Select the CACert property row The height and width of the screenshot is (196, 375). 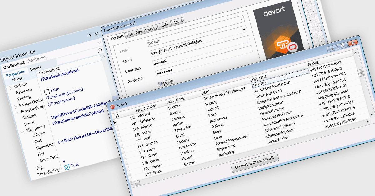coord(39,134)
